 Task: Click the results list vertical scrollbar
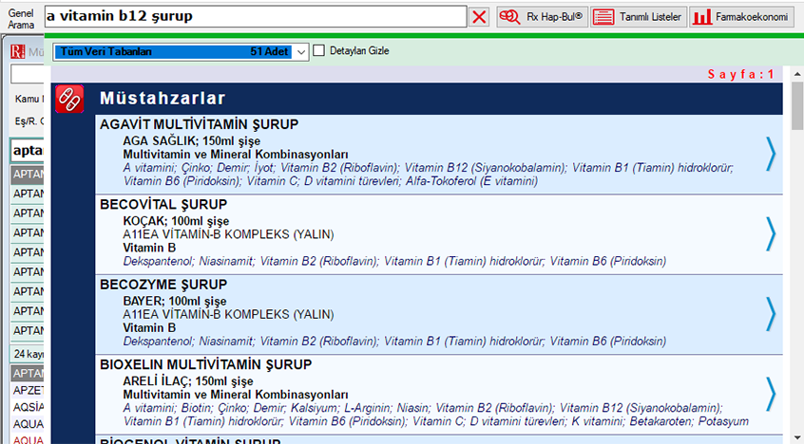point(796,266)
